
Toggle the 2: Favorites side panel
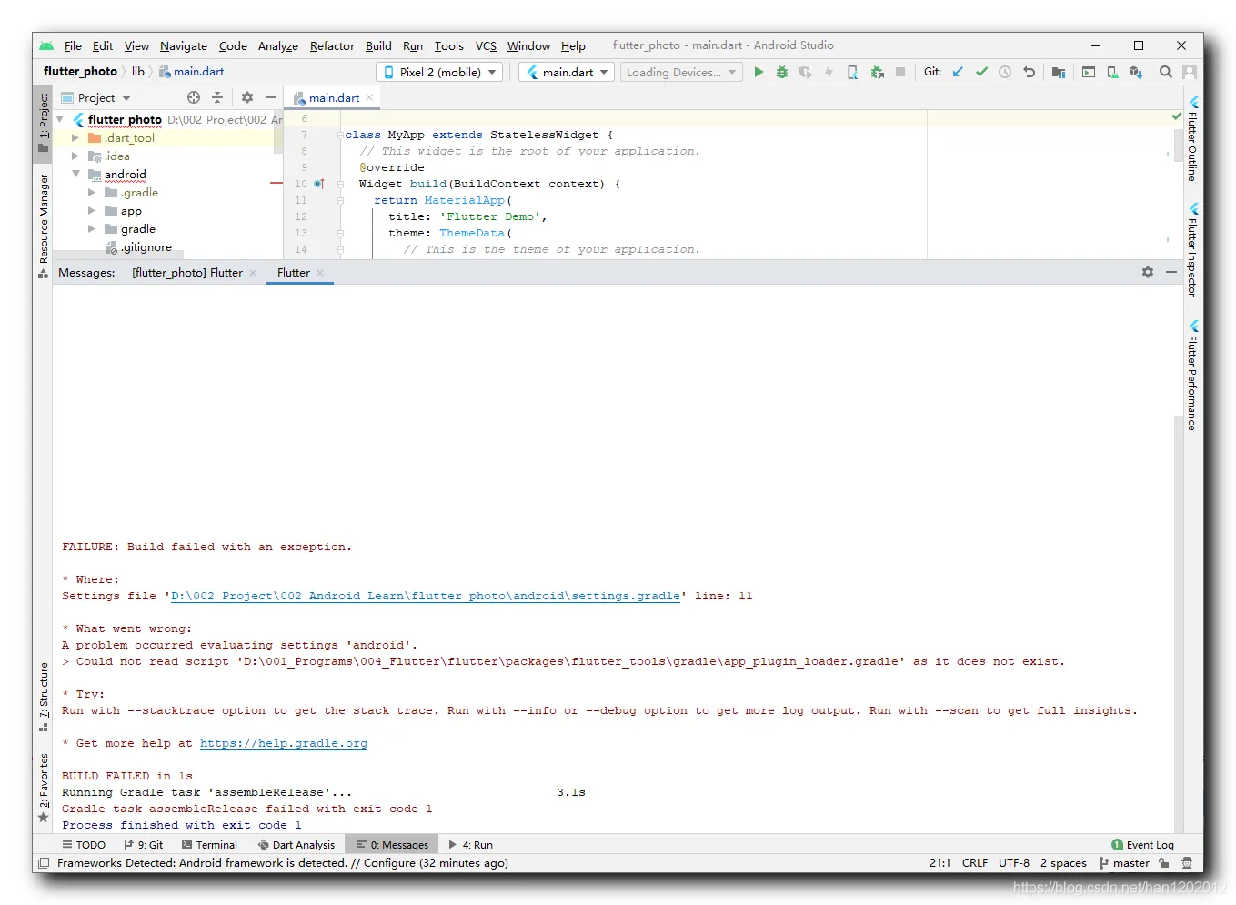pyautogui.click(x=43, y=787)
